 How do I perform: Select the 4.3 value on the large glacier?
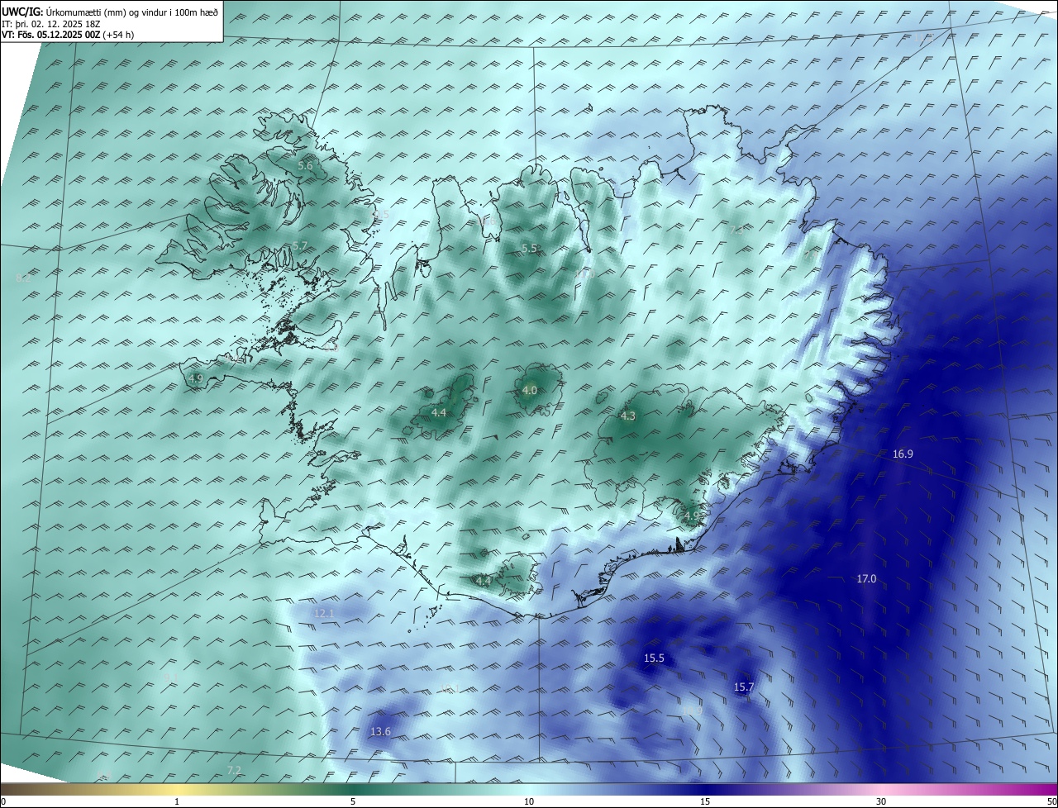pyautogui.click(x=628, y=416)
